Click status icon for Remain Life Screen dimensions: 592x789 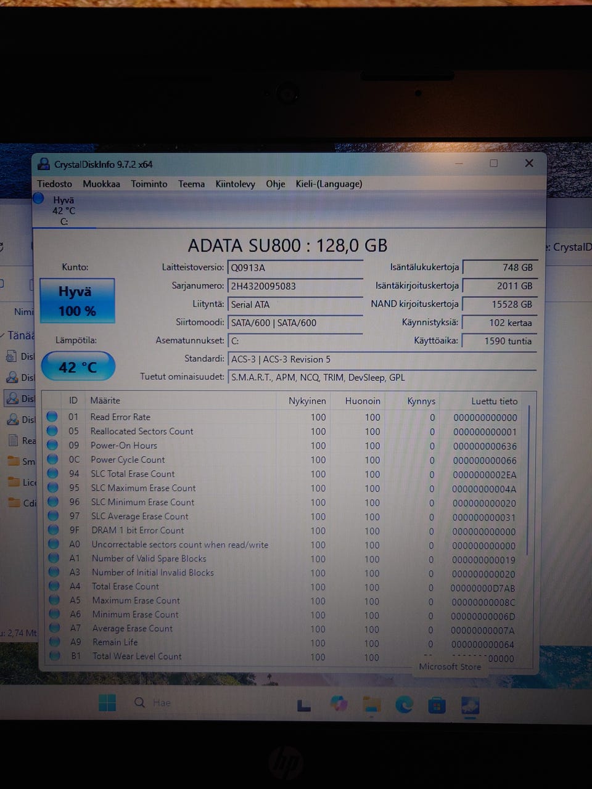coord(55,642)
